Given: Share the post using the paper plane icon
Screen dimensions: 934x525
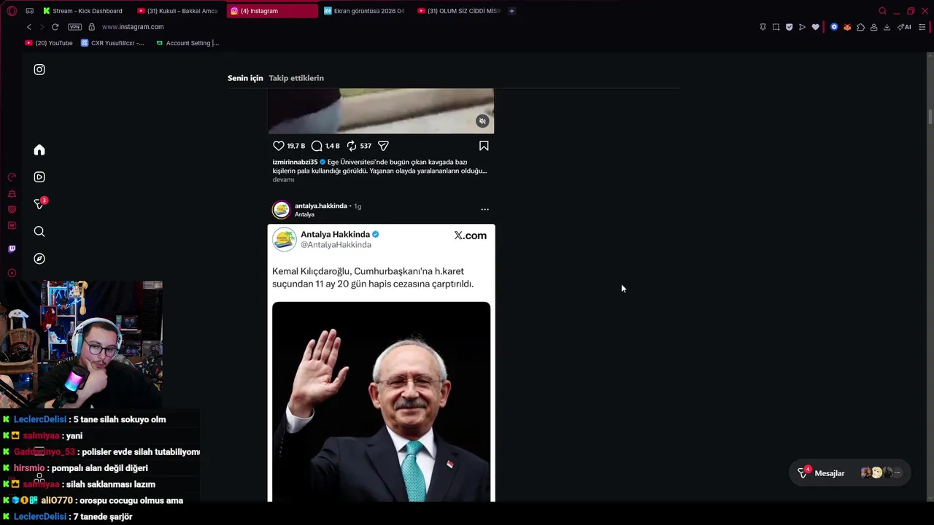Looking at the screenshot, I should (383, 146).
